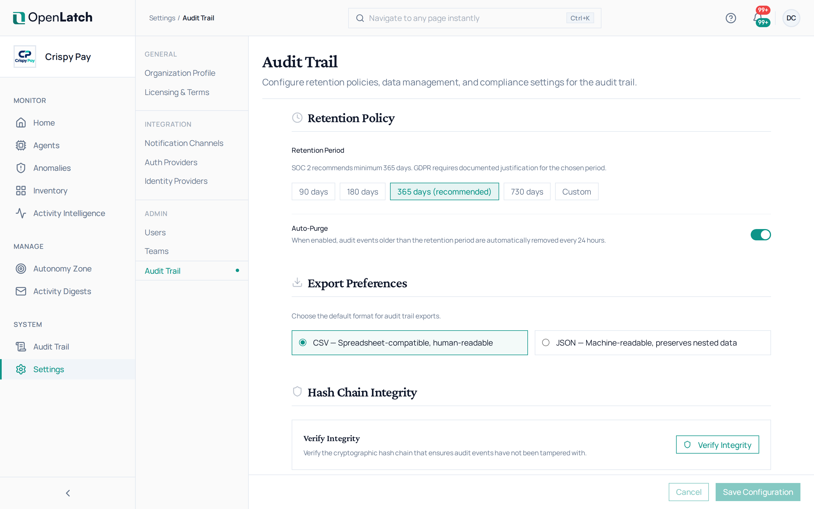Viewport: 814px width, 509px height.
Task: Open Licensing & Terms settings
Action: click(x=177, y=92)
